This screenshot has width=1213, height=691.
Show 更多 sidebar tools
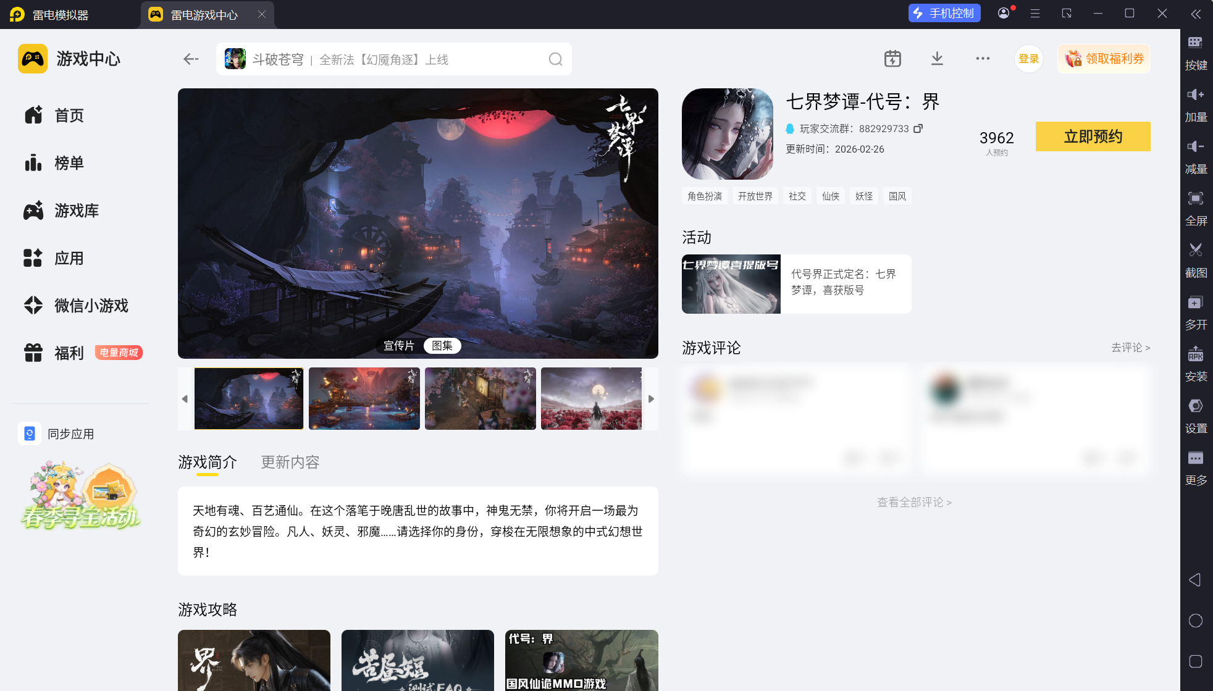click(1196, 468)
